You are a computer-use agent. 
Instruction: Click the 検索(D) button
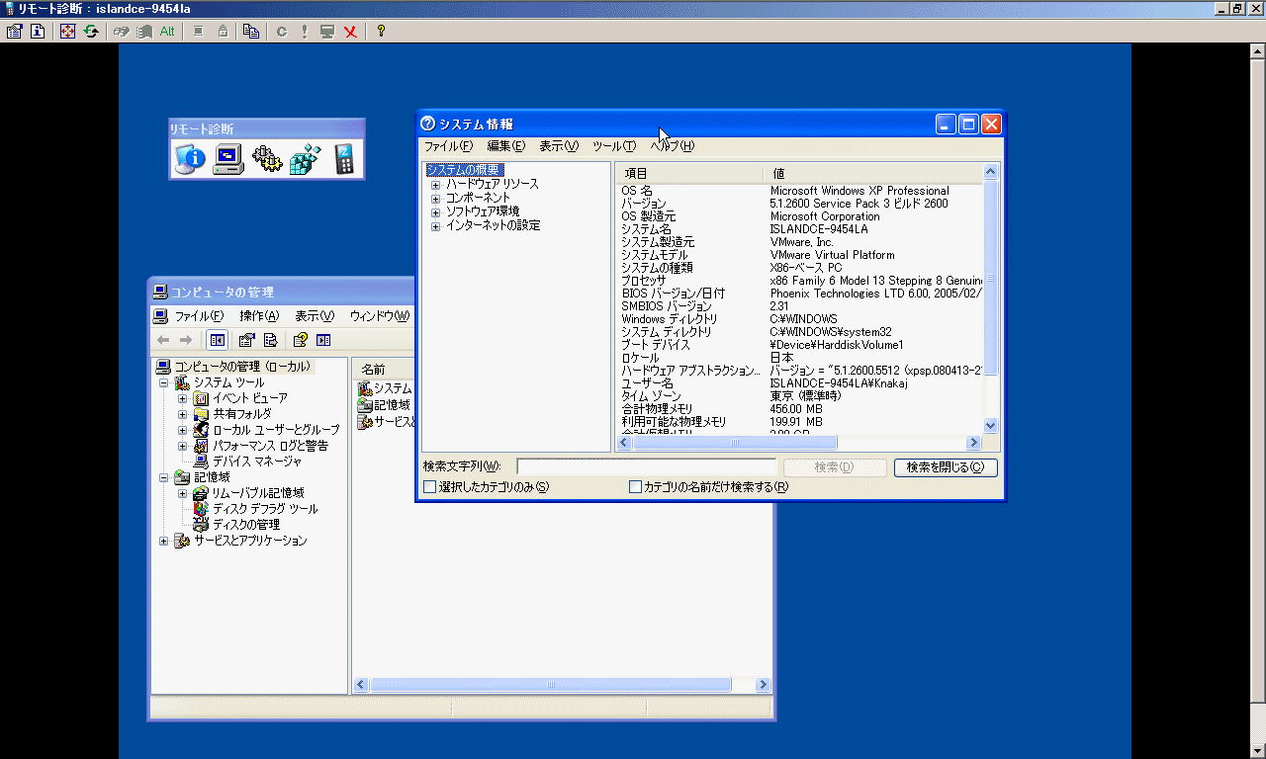[834, 467]
